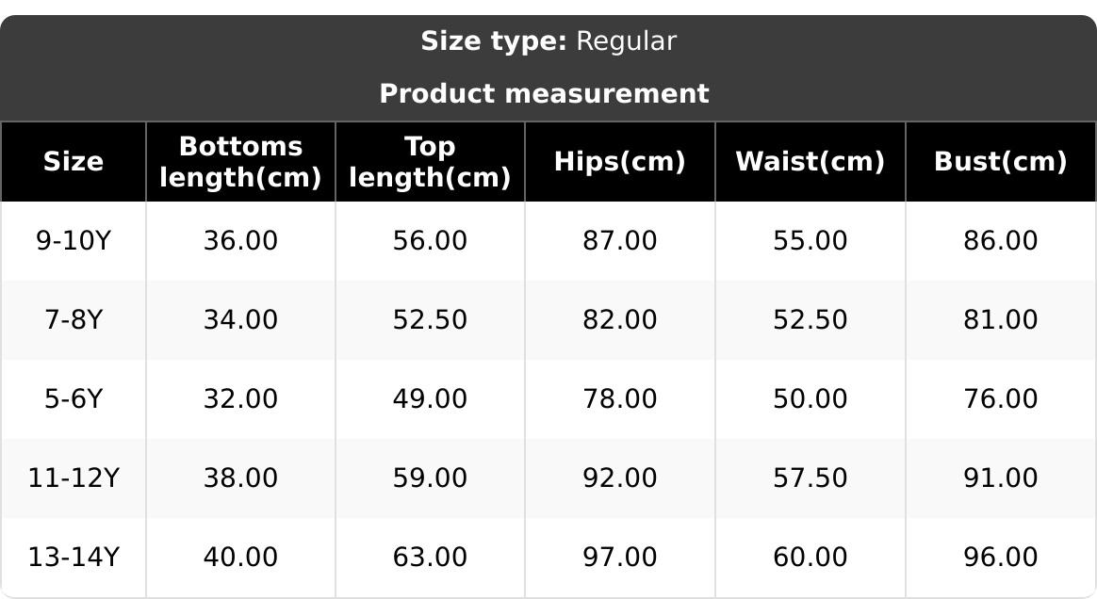Click the Top length(cm) column header
The image size is (1097, 599).
pyautogui.click(x=430, y=162)
